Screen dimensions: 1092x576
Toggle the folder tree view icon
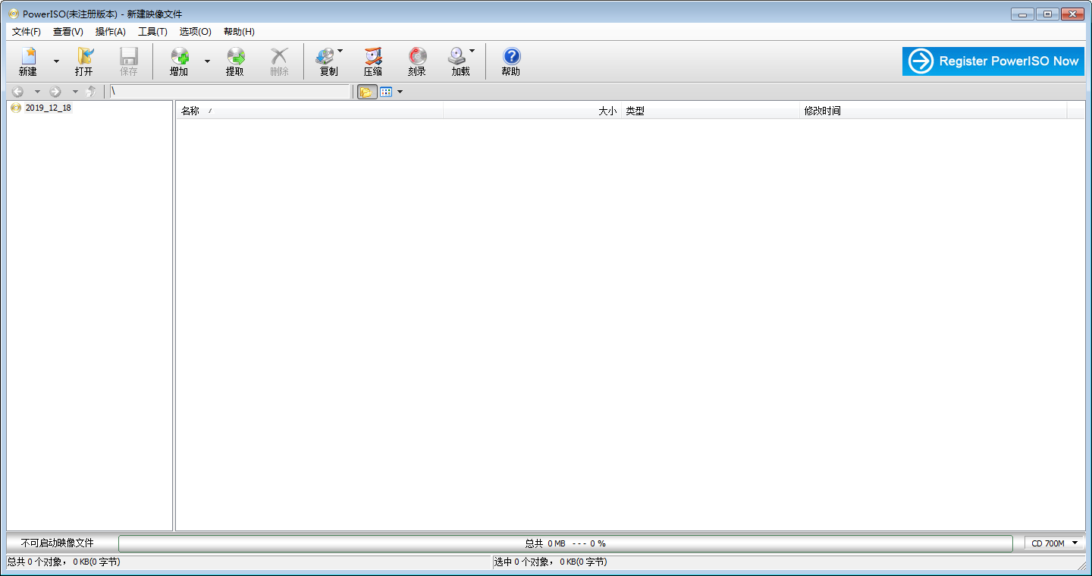pyautogui.click(x=367, y=92)
